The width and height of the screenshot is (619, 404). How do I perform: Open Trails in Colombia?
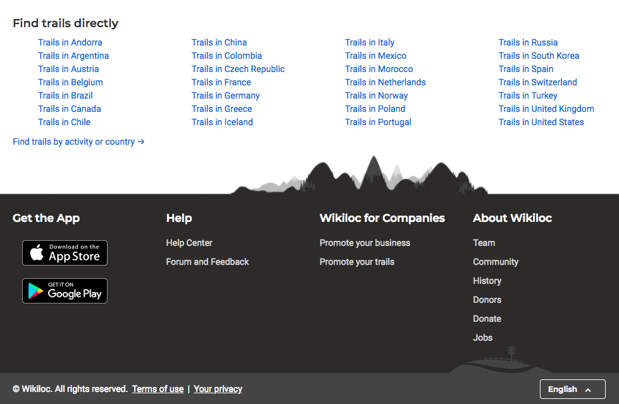[x=227, y=56]
